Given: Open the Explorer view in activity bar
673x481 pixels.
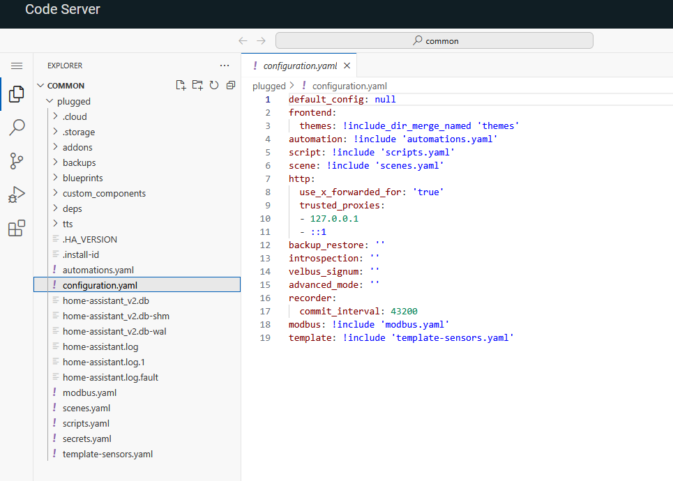Looking at the screenshot, I should (17, 94).
